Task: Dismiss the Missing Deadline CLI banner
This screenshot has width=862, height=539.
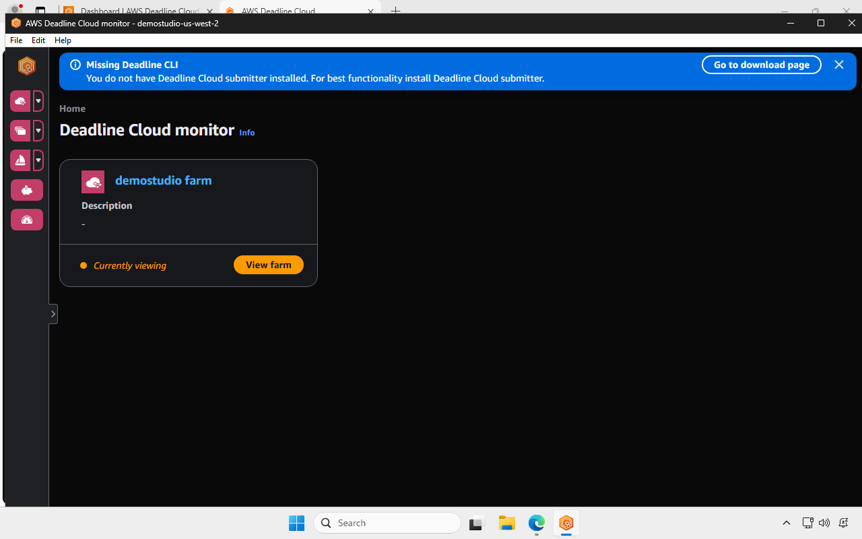Action: click(x=839, y=65)
